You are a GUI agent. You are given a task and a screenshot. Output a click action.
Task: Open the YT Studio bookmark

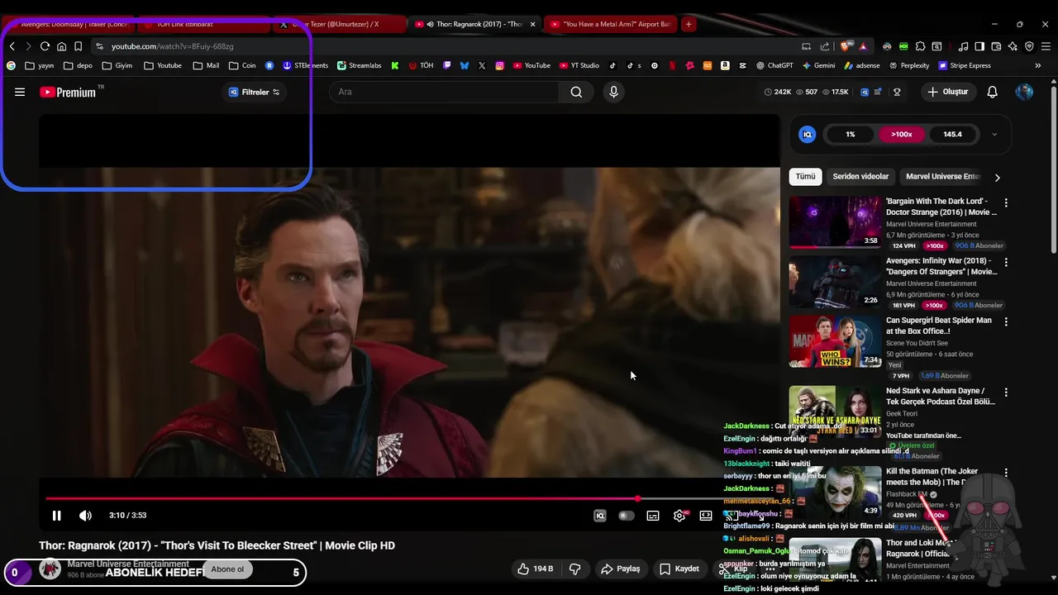[x=579, y=65]
